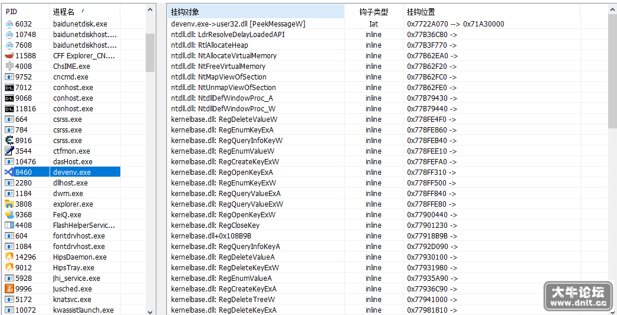Click the CFF Explorer process icon
Image resolution: width=617 pixels, height=315 pixels.
10,56
